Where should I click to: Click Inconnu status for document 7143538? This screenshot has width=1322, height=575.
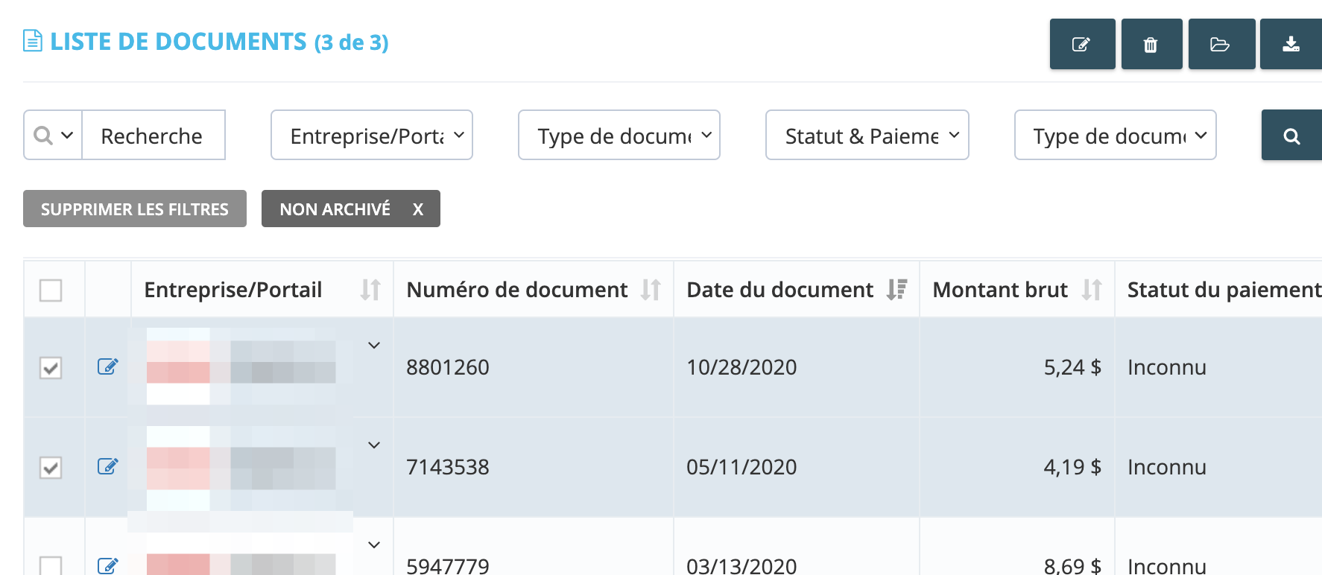(x=1167, y=467)
